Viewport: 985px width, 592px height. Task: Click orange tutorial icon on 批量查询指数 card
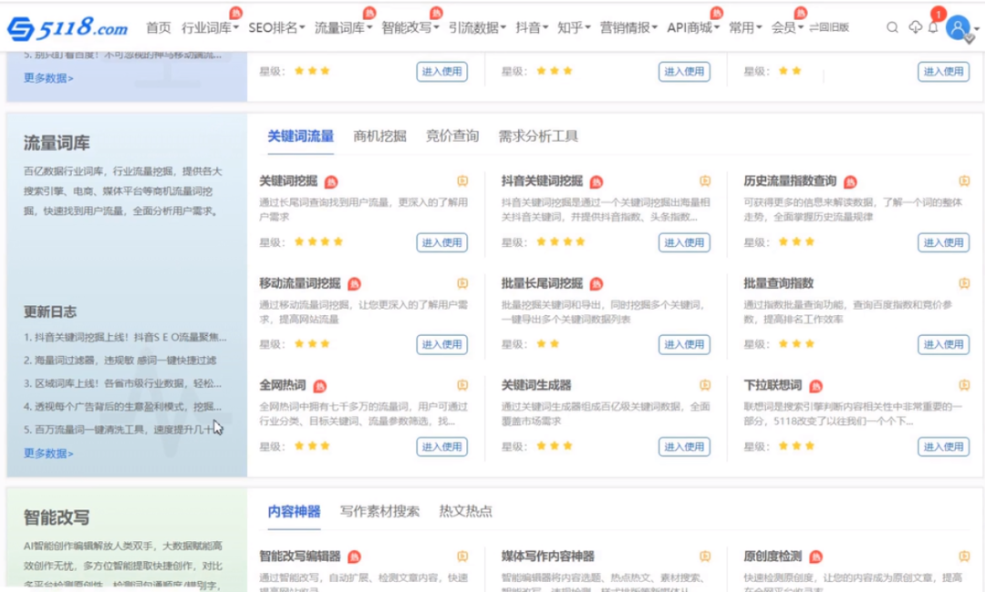964,283
